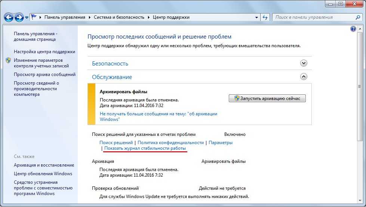Screen dimensions: 366x207
Task: Refresh the address bar location
Action: [x=265, y=17]
